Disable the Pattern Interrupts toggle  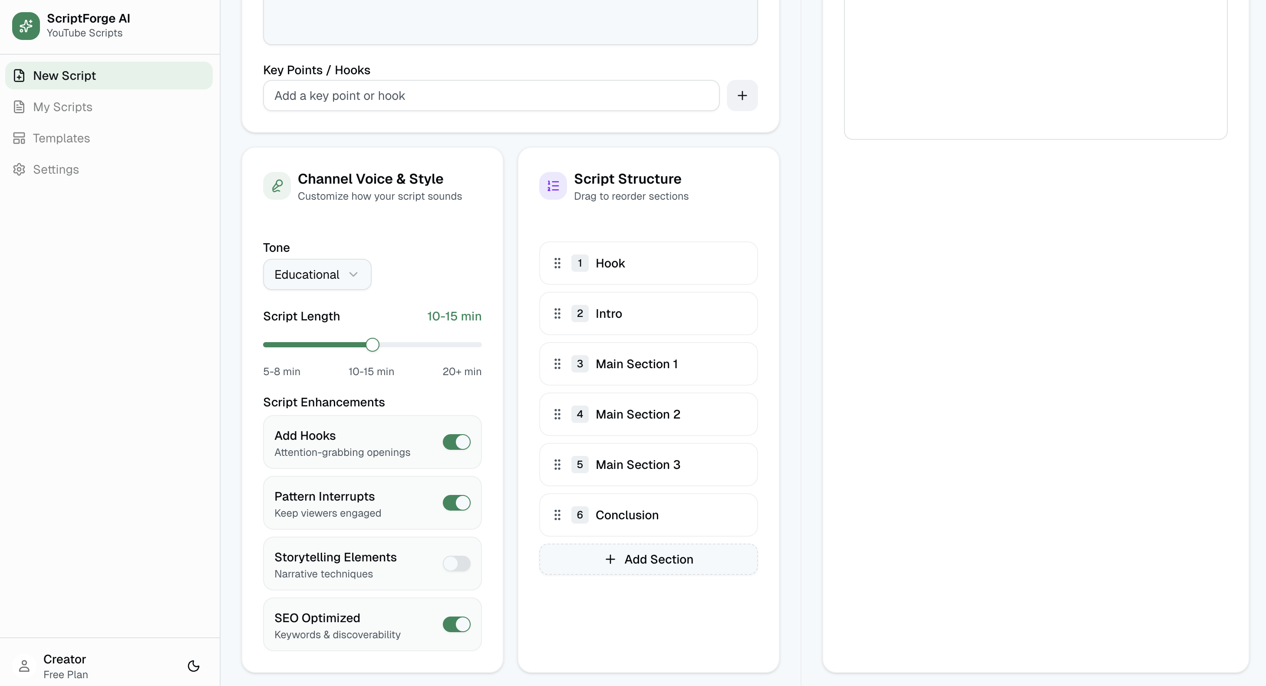coord(457,503)
